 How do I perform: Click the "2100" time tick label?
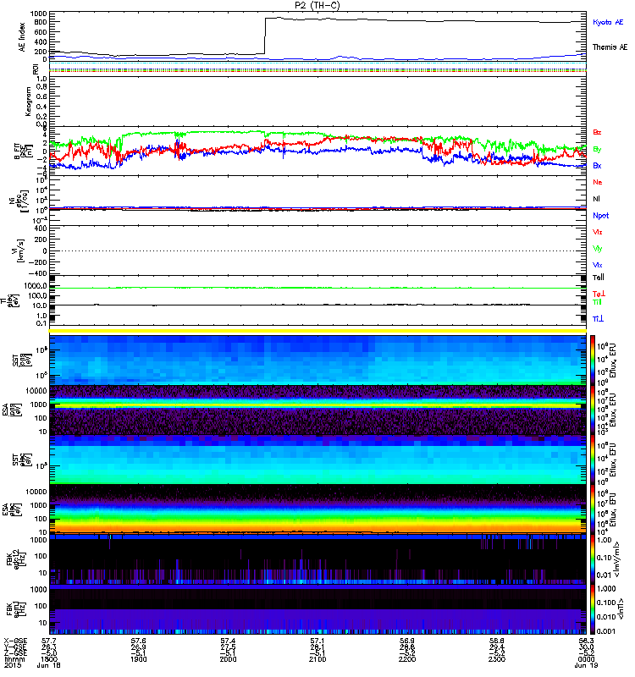(x=317, y=659)
